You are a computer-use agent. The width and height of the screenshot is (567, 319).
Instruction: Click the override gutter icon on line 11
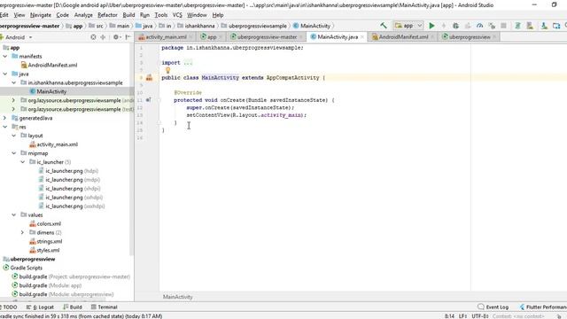149,100
